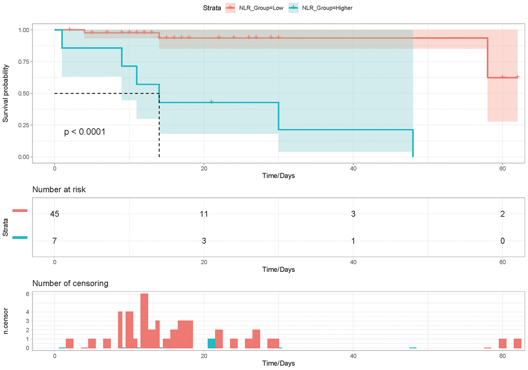Click the Strata legend title
528x370 pixels.
[x=212, y=8]
